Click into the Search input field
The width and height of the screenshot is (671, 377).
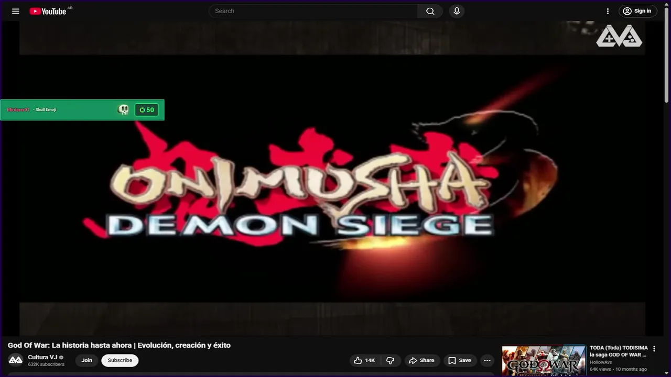[313, 11]
